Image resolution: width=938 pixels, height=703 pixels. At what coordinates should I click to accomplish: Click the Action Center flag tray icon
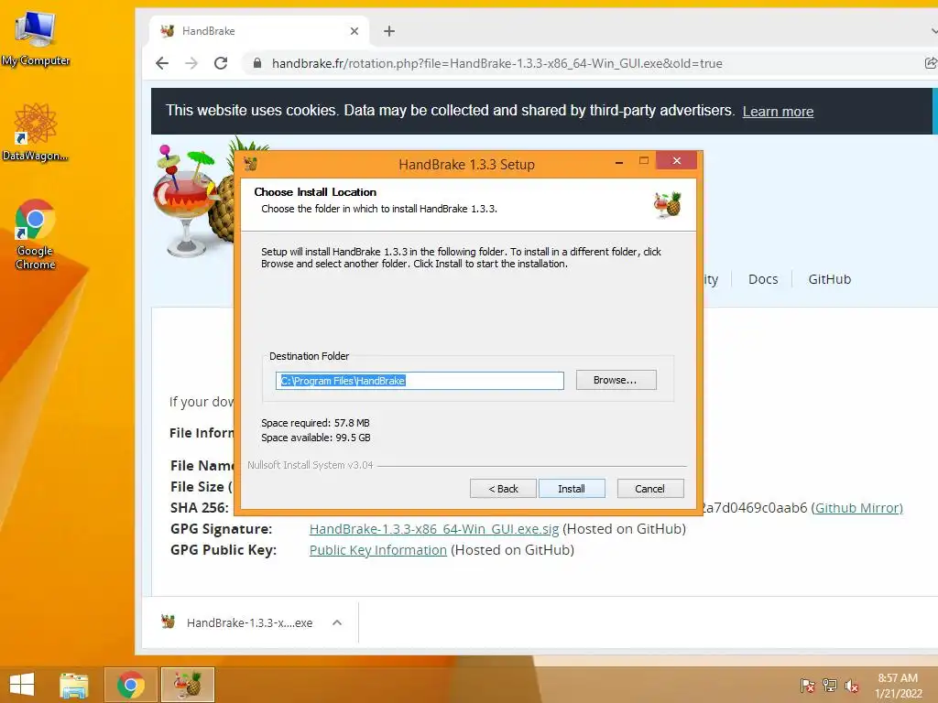807,685
